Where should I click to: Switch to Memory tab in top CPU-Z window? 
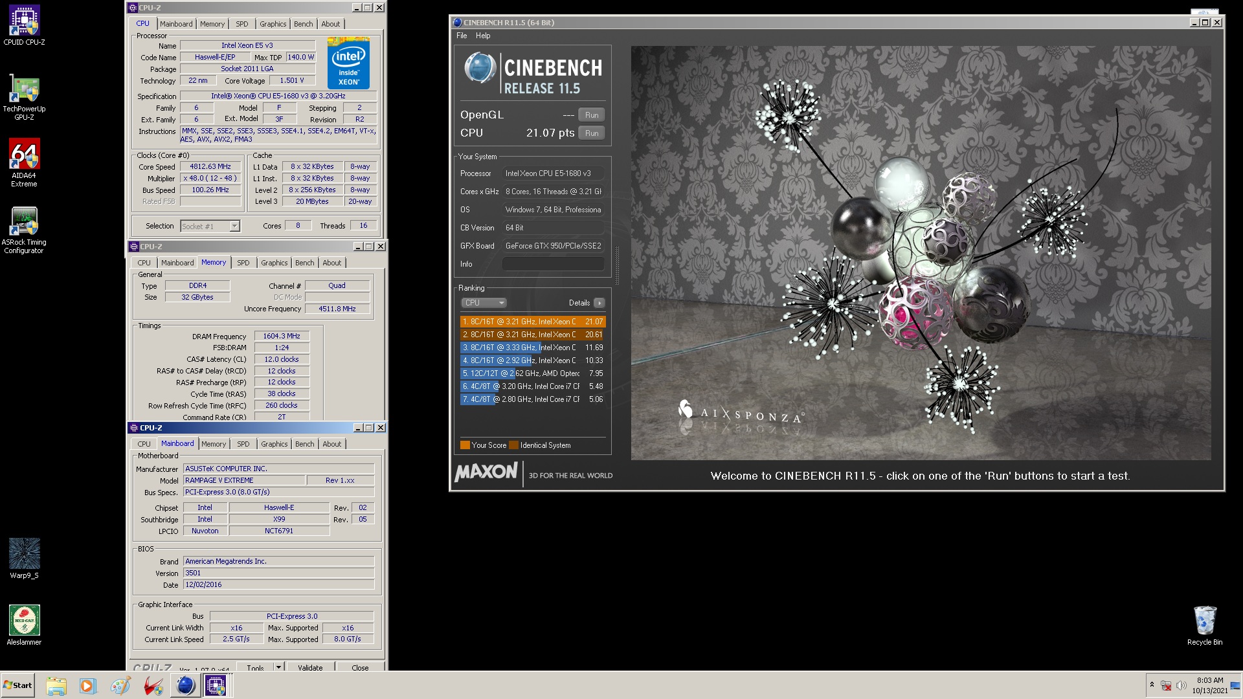[x=212, y=24]
